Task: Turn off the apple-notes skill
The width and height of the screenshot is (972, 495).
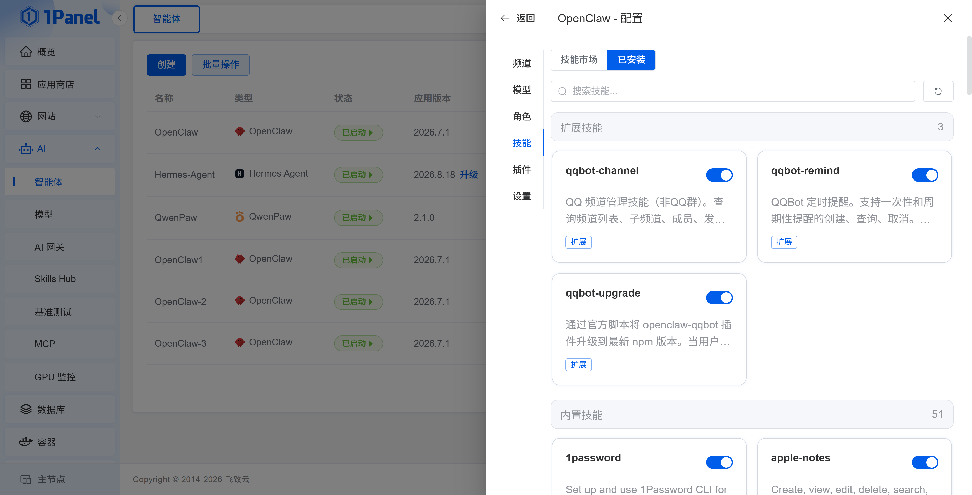Action: coord(924,462)
